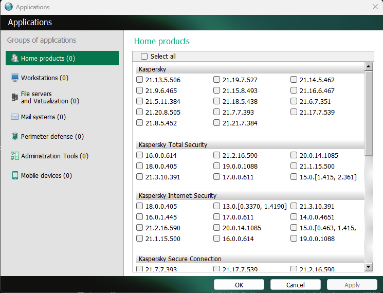The height and width of the screenshot is (293, 383).
Task: Enable Internet Security version 21.3.10.391
Action: 294,206
